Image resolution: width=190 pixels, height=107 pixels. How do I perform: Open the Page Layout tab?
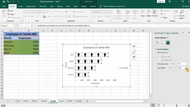[x=31, y=6]
